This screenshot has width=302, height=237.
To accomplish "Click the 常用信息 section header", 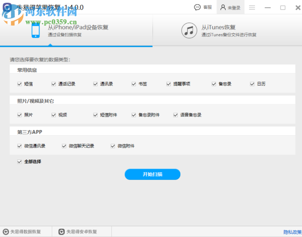I will click(x=27, y=70).
